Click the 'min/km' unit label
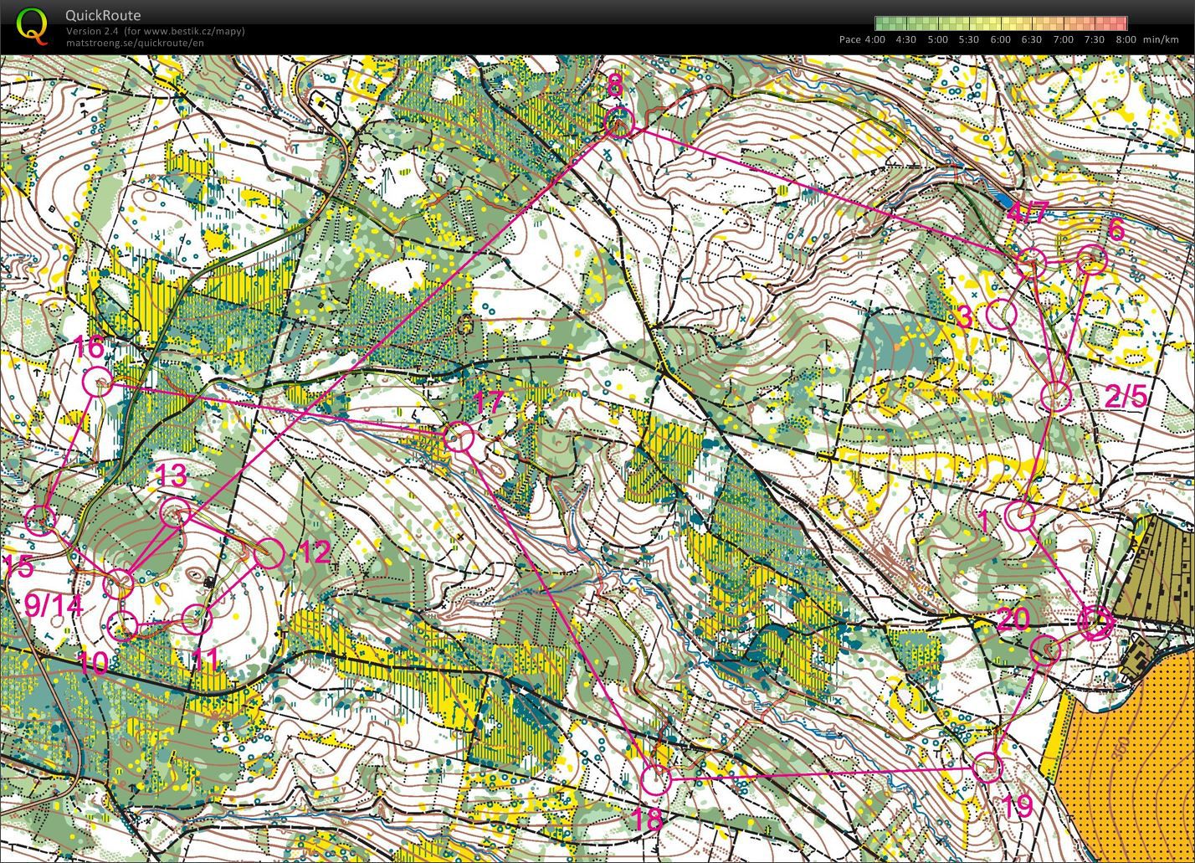The width and height of the screenshot is (1195, 863). [1161, 39]
